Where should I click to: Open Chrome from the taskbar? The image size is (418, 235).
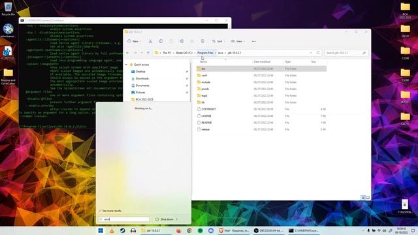pos(189,230)
